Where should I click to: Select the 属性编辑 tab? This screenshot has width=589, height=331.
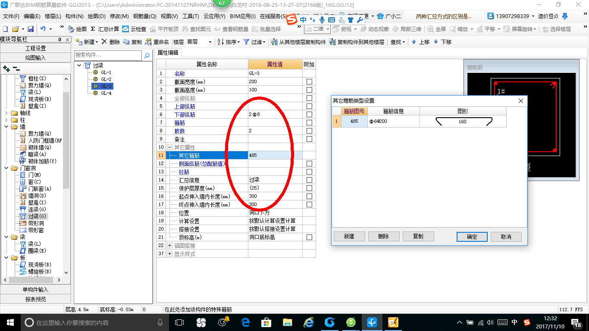tap(168, 53)
